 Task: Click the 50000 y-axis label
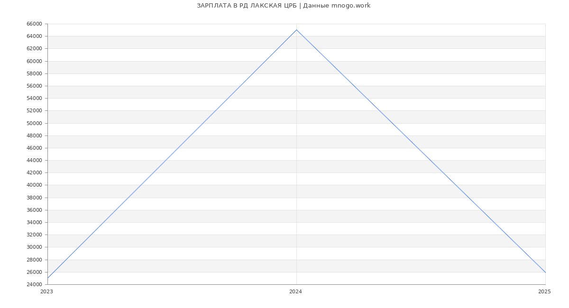pyautogui.click(x=34, y=123)
